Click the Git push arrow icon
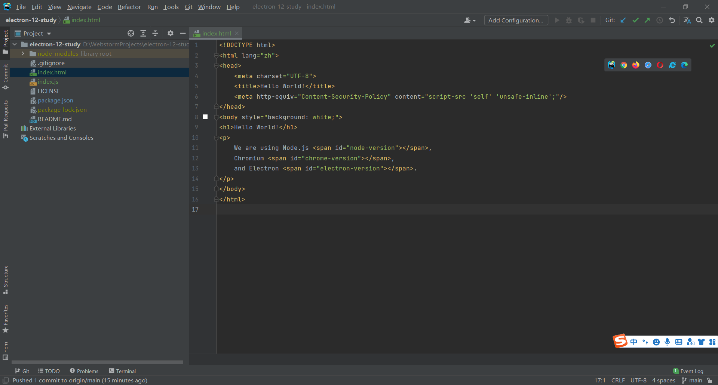The width and height of the screenshot is (718, 385). coord(647,20)
